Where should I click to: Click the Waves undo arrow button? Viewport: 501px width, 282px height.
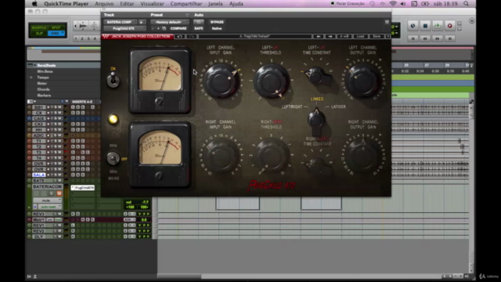point(179,37)
